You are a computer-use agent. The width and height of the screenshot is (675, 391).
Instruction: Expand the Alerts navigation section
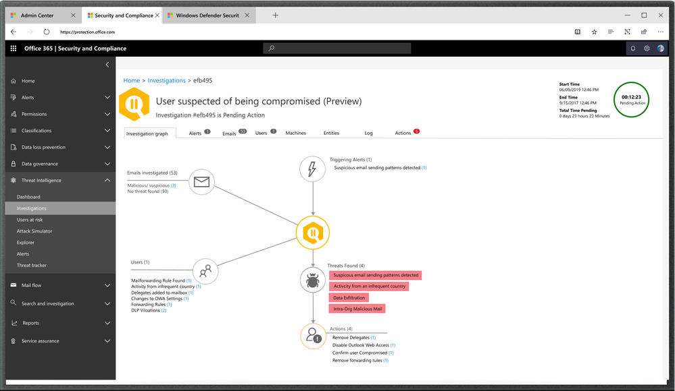point(107,98)
